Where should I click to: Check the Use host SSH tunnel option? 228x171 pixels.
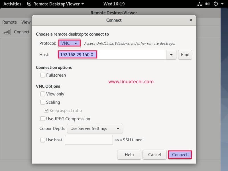[x=43, y=140]
